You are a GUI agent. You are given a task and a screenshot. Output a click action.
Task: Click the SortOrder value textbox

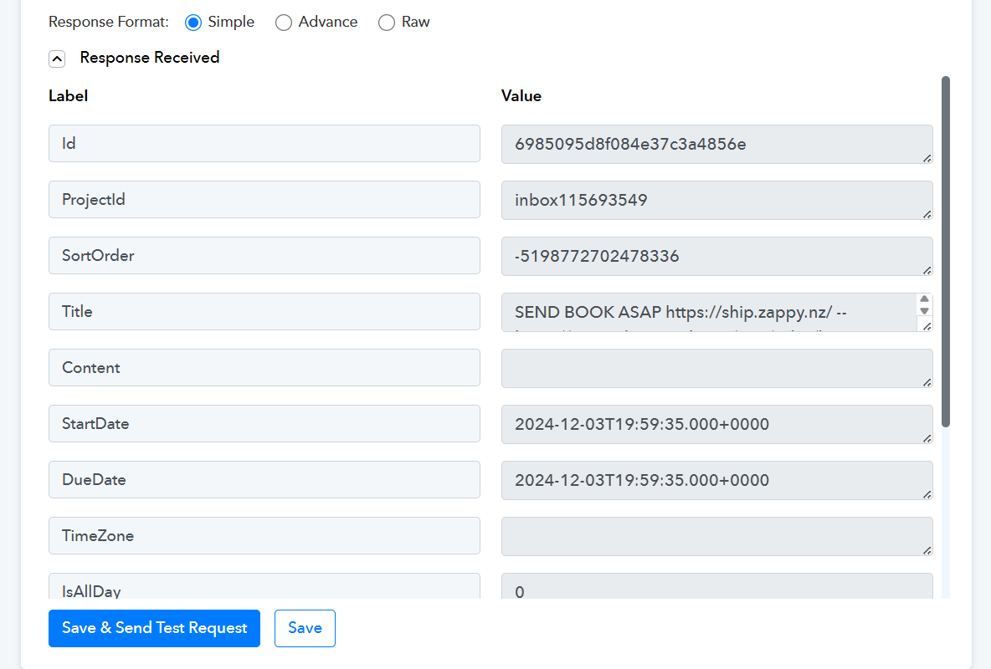[716, 256]
